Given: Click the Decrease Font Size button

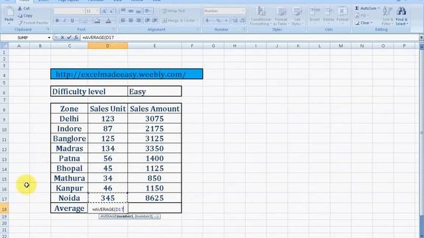Looking at the screenshot, I should click(x=112, y=11).
